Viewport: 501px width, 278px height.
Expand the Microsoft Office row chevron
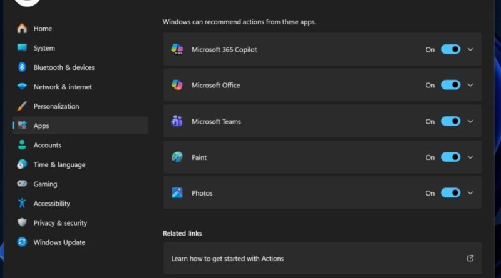[x=470, y=85]
